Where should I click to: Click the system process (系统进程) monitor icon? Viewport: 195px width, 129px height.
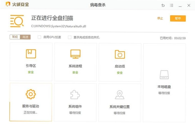[x=75, y=54]
